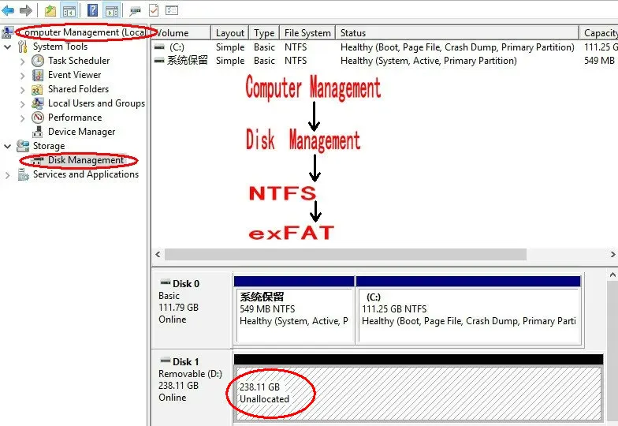Screen dimensions: 618x426
Task: Click the Performance gauge icon
Action: [38, 118]
